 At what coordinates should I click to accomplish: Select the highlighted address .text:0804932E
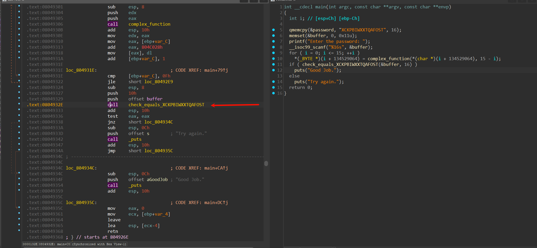[x=45, y=105]
